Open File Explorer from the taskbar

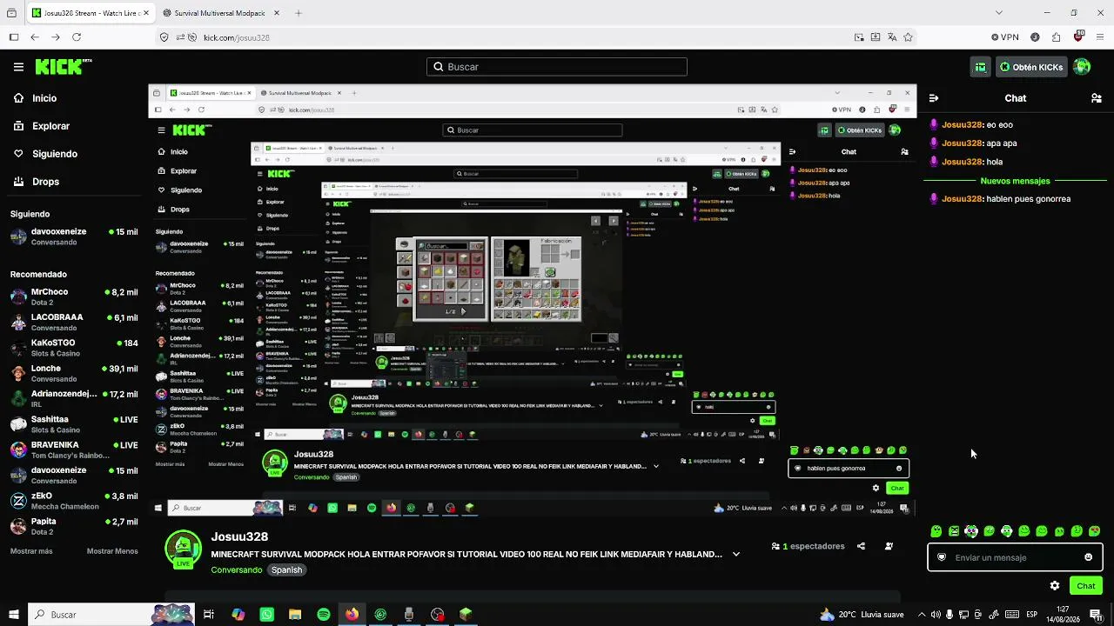click(x=295, y=615)
